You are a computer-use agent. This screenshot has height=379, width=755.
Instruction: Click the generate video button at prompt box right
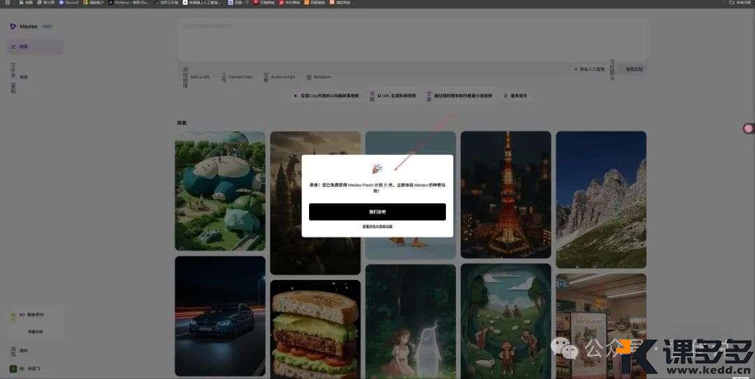(633, 69)
